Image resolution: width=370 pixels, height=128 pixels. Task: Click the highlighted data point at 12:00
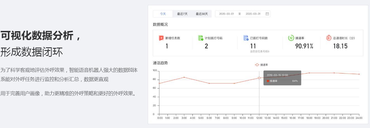tap(259, 78)
